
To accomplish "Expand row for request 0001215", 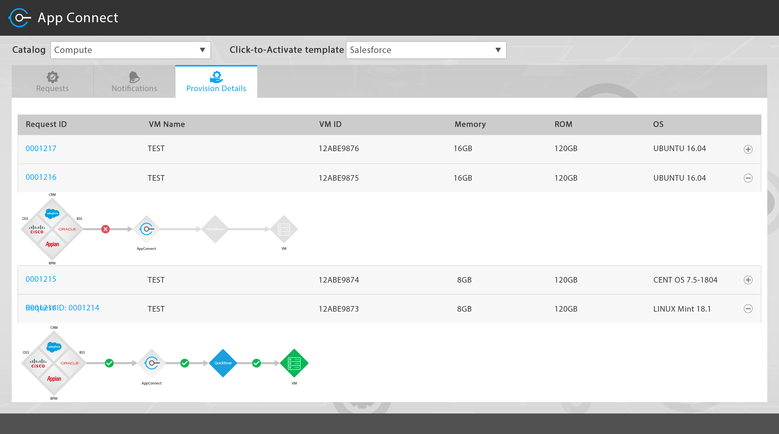I will coord(748,280).
